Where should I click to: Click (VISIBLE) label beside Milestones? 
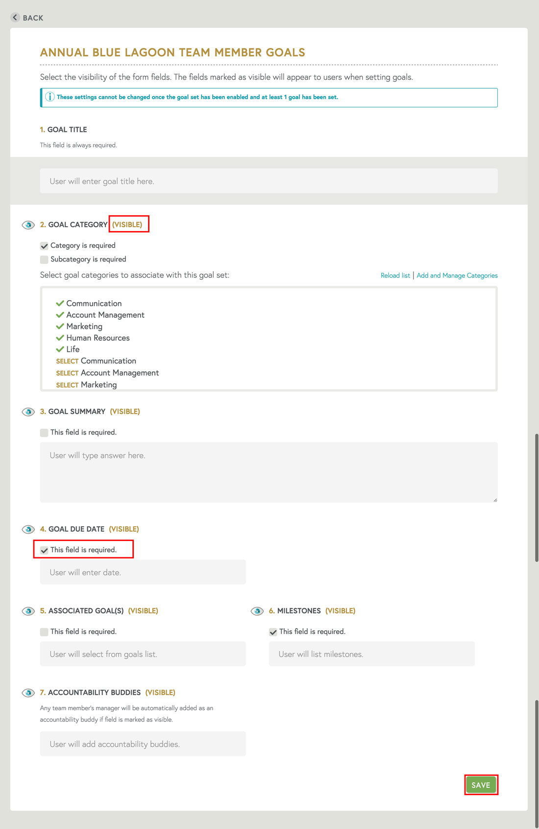[x=341, y=611]
